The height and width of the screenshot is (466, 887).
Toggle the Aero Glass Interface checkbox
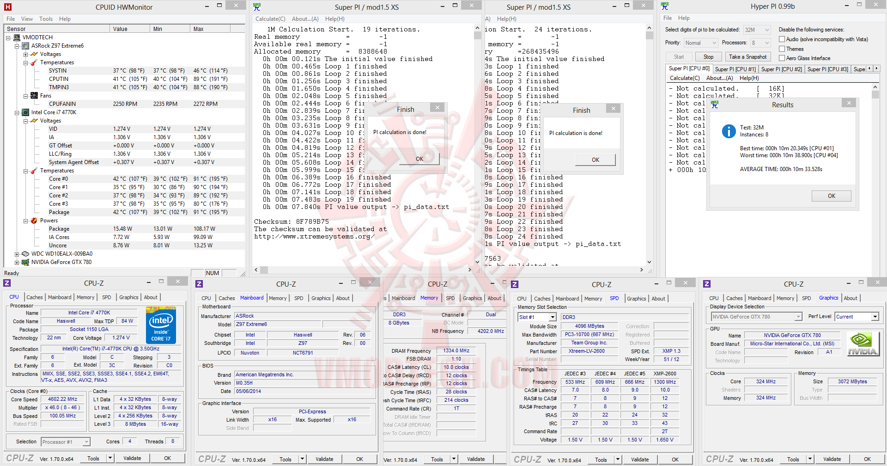(782, 58)
